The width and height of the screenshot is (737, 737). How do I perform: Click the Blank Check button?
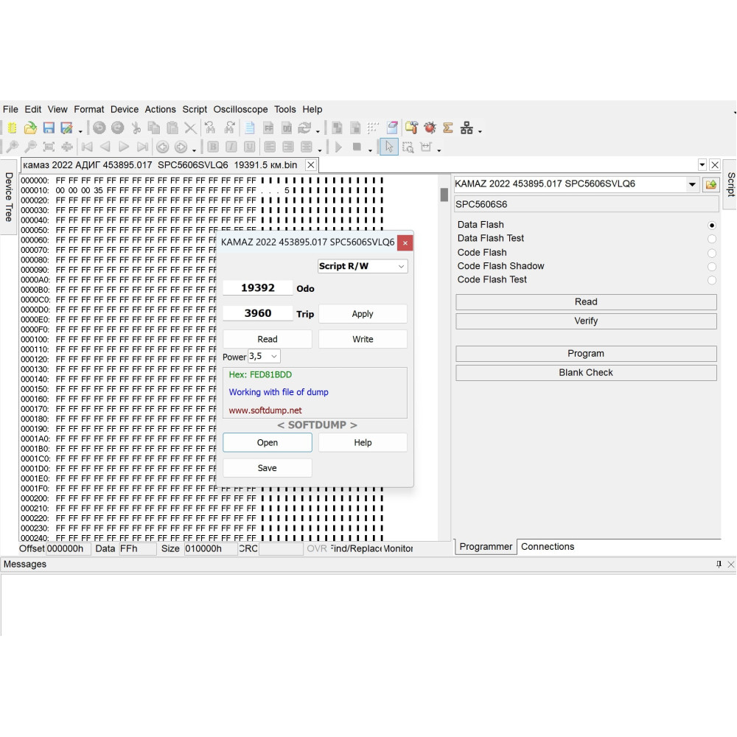click(586, 372)
